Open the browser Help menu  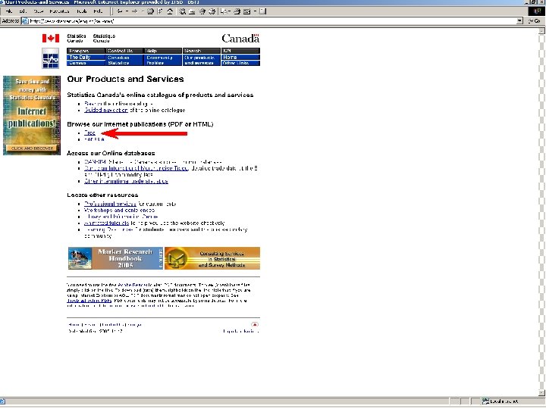pos(98,11)
